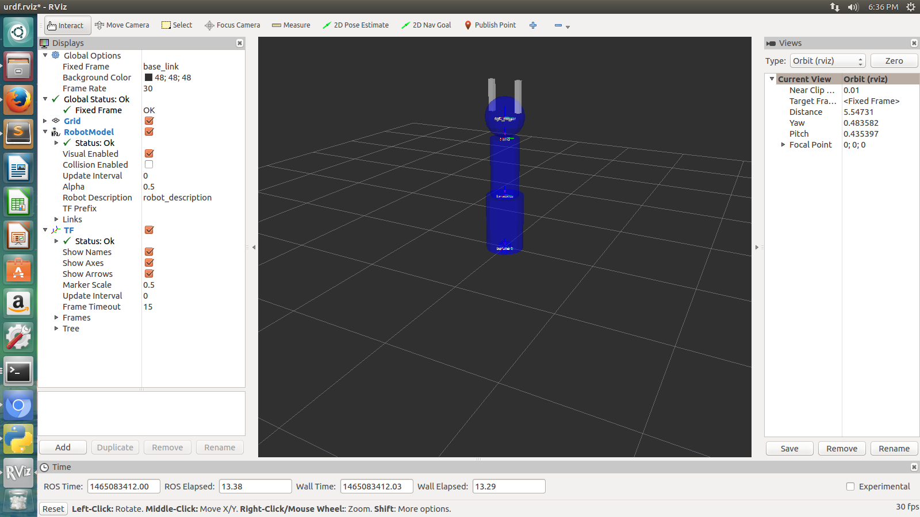
Task: Launch Firefox from the dock
Action: [x=18, y=100]
